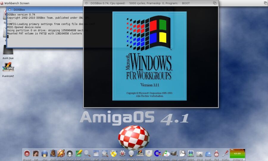Start VICE64 Commodore icon in dock
This screenshot has width=268, height=161.
(157, 154)
